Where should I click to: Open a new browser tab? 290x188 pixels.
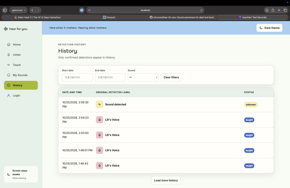tap(279, 10)
